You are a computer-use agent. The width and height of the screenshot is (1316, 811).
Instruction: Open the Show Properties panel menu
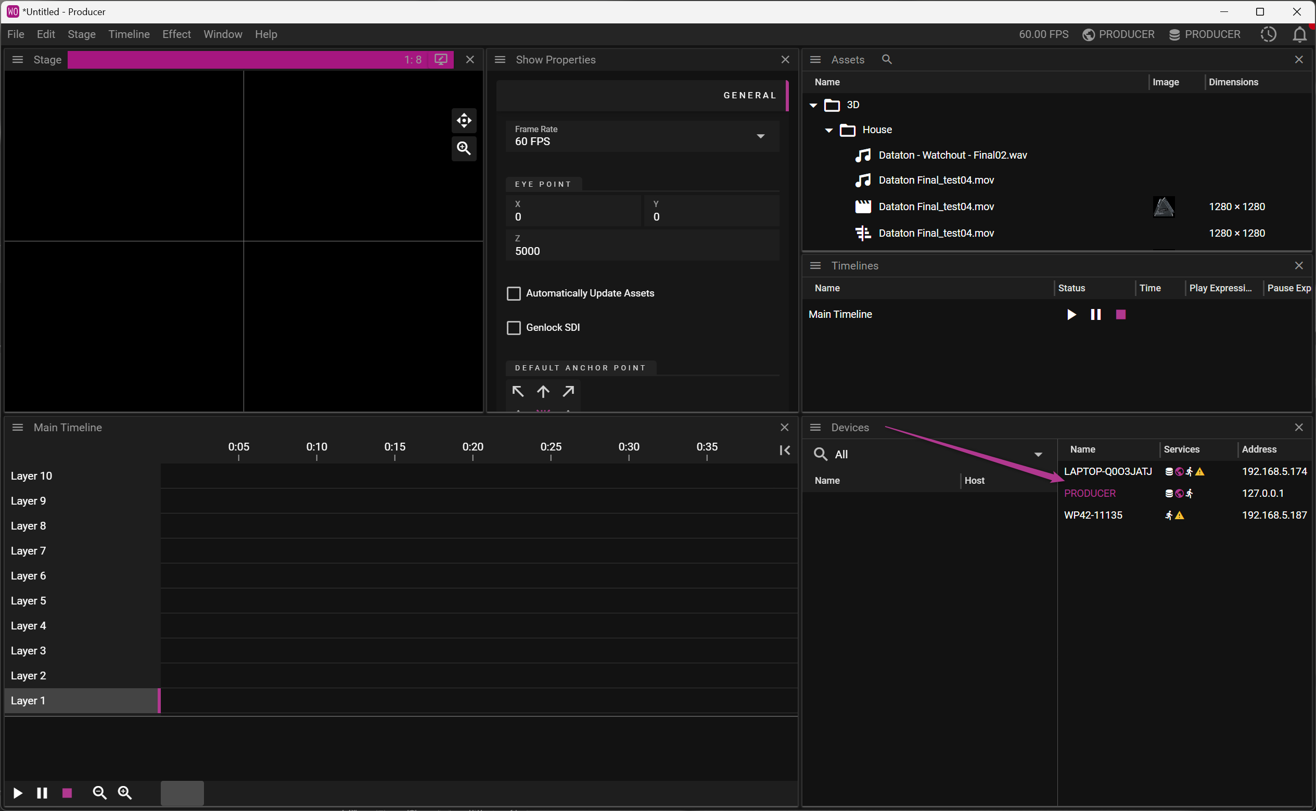[500, 59]
